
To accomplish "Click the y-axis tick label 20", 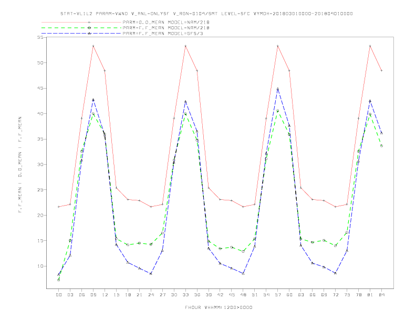I will click(40, 216).
